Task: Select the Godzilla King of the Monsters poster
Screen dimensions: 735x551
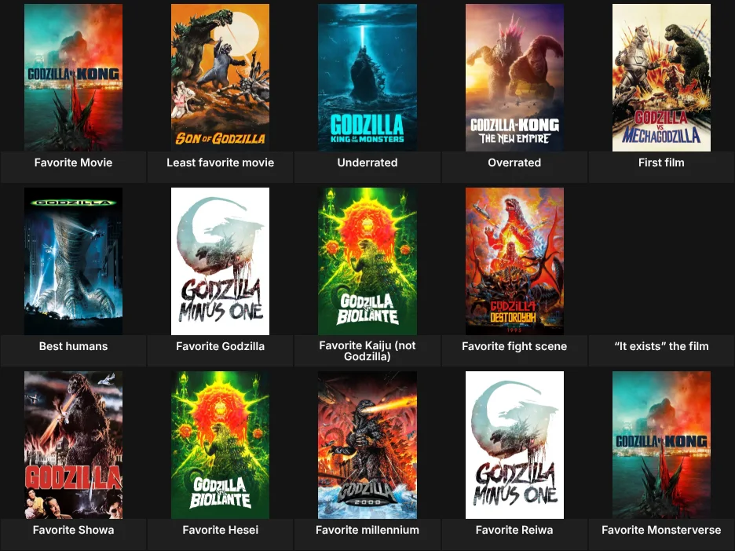Action: point(367,77)
